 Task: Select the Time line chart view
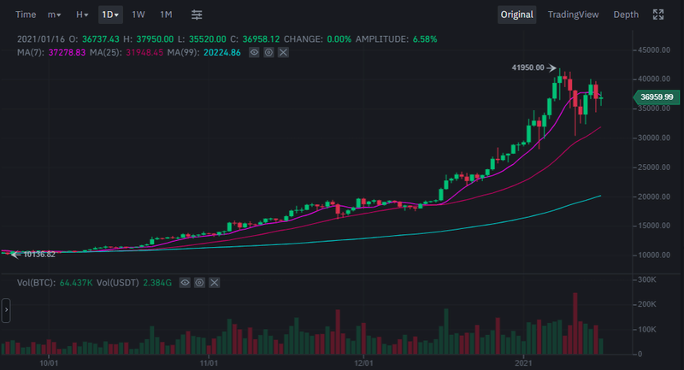27,15
